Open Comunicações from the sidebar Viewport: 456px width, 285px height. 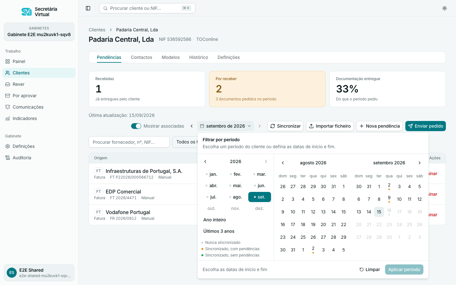pyautogui.click(x=39, y=107)
